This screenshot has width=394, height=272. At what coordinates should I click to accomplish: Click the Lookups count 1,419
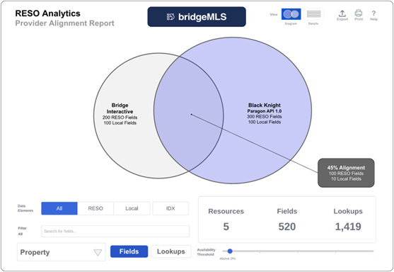tap(348, 227)
